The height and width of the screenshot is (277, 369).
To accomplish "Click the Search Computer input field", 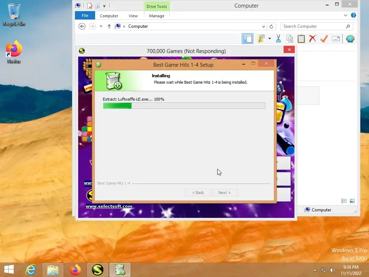I will click(x=313, y=26).
